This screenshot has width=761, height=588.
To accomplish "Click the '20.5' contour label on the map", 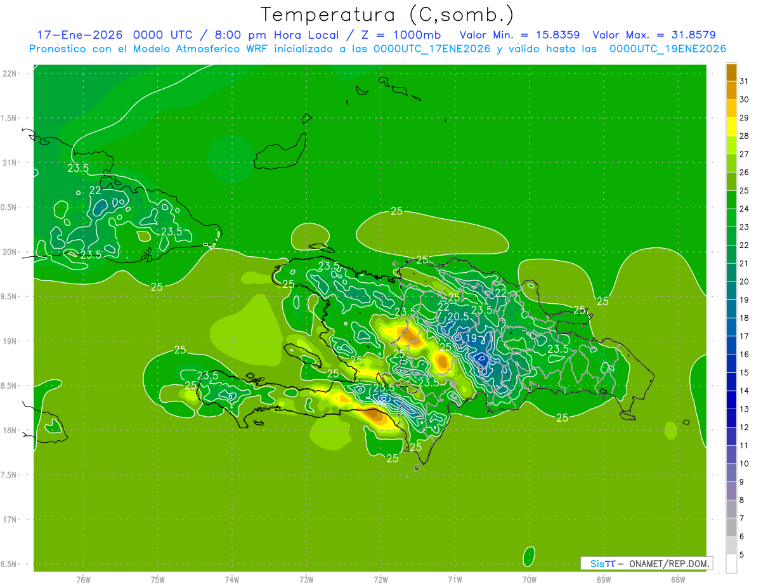I will click(458, 317).
